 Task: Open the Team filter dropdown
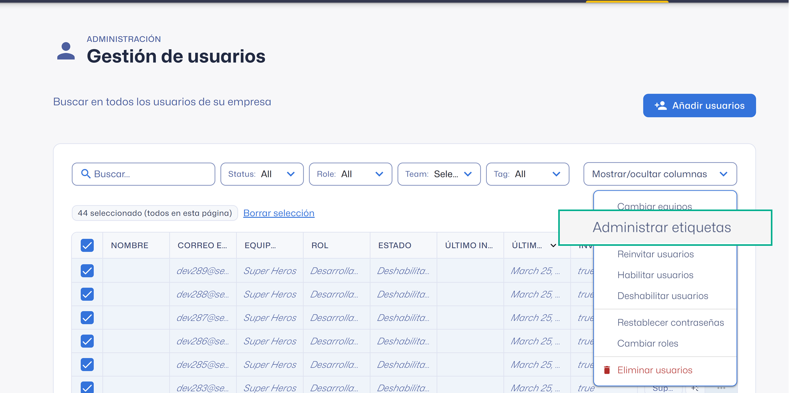click(x=439, y=174)
